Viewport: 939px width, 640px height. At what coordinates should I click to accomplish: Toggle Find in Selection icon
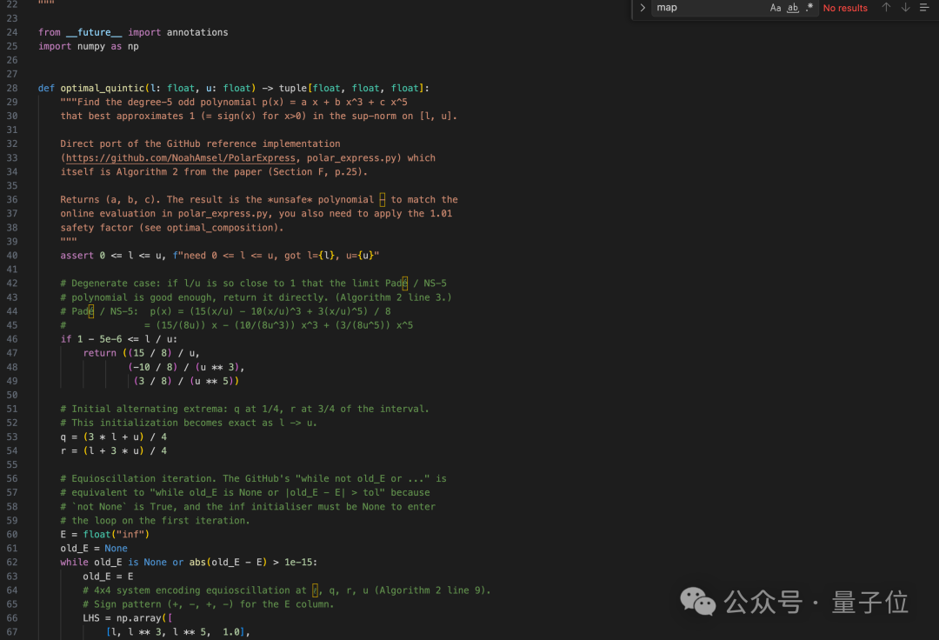(924, 8)
